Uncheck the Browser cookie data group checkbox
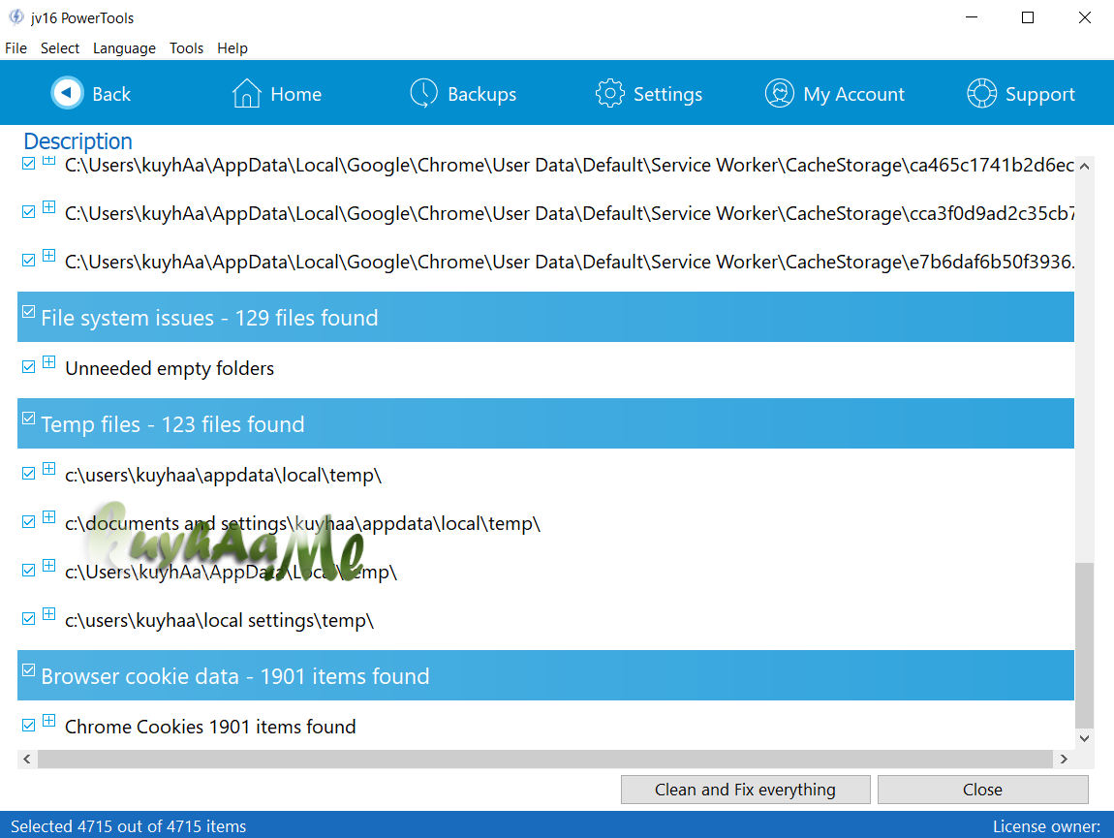 [28, 669]
